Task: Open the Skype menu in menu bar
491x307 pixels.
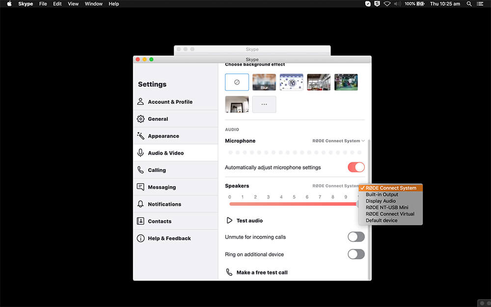Action: 26,4
